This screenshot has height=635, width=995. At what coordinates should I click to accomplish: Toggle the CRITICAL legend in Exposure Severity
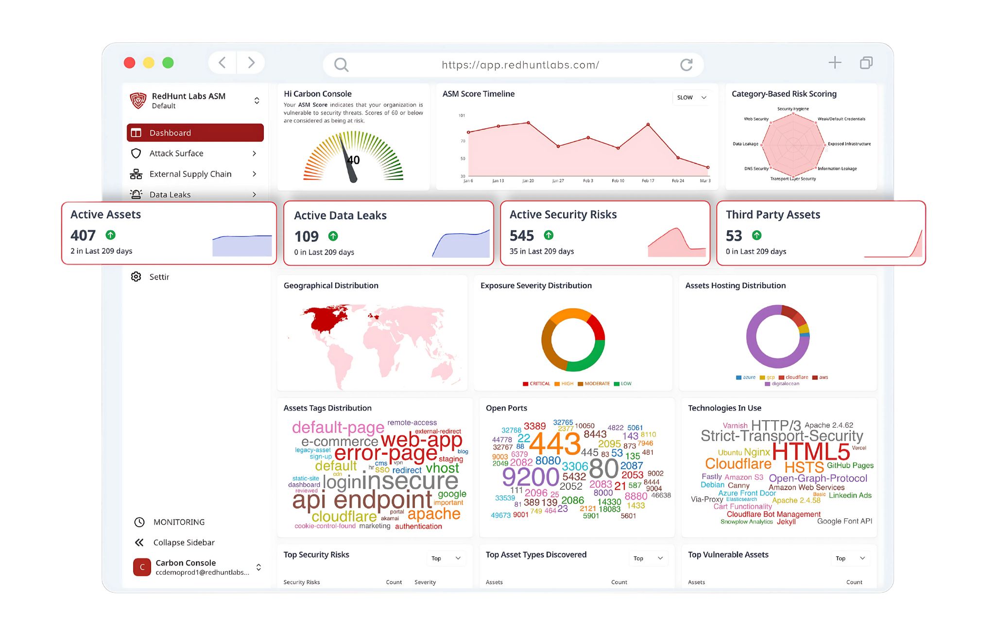(536, 384)
